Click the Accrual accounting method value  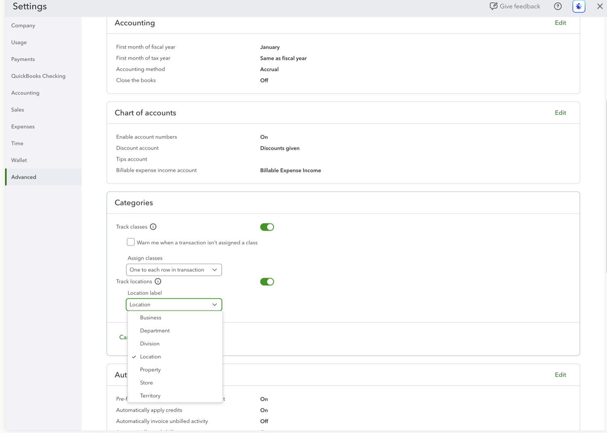point(269,70)
